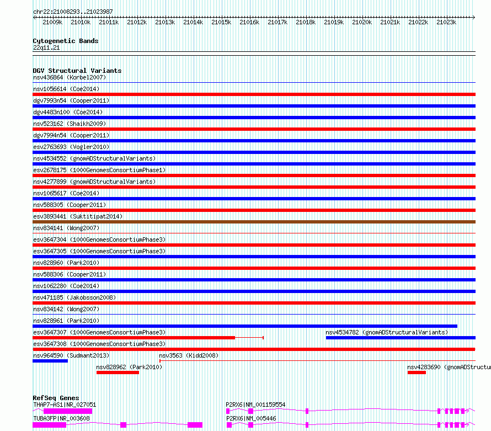Click the first exon of P2RX6 NM_005446

point(229,425)
